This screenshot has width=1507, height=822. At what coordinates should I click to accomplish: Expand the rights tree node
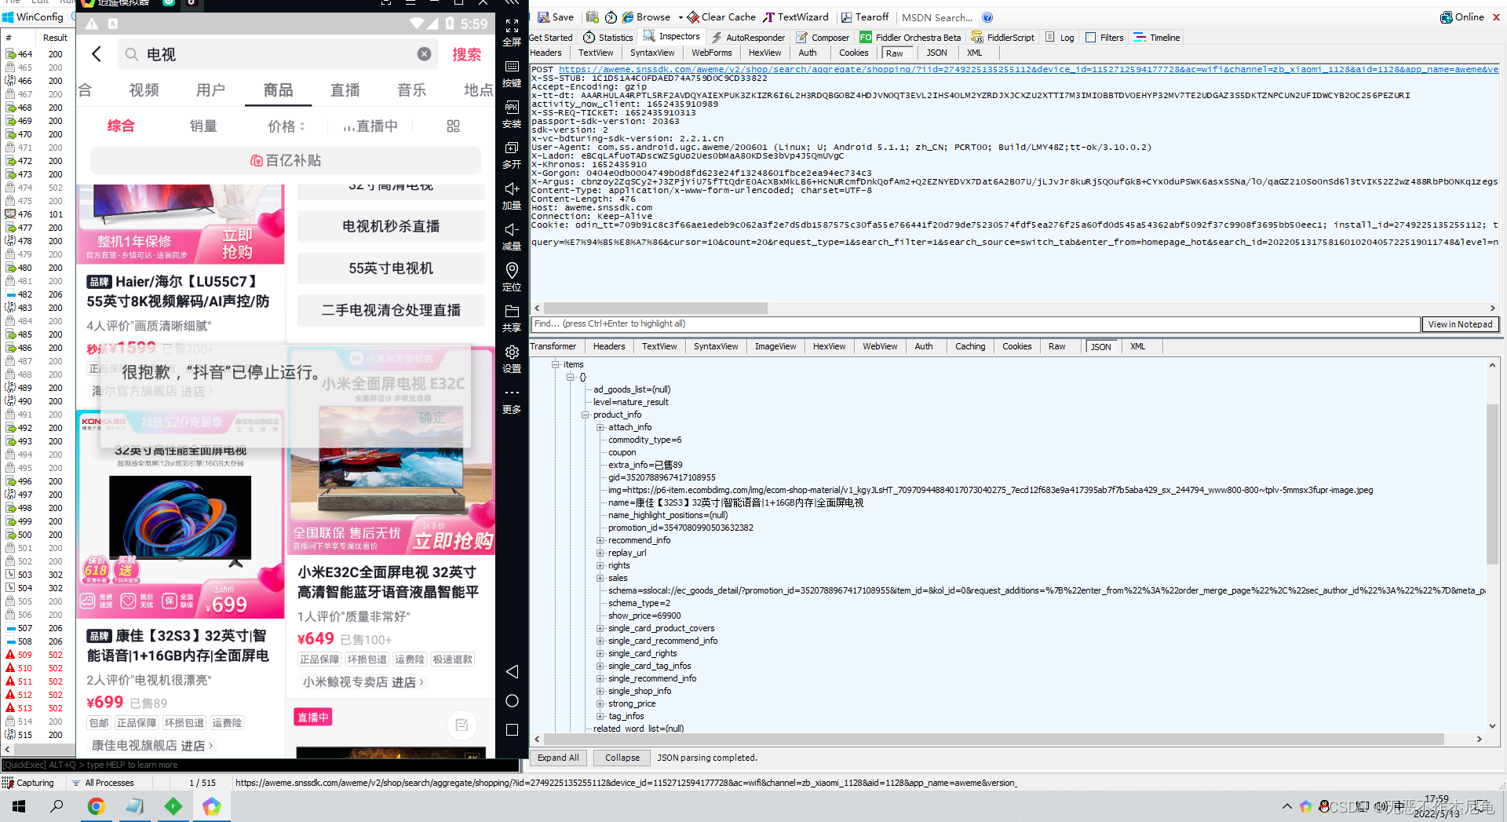point(600,565)
